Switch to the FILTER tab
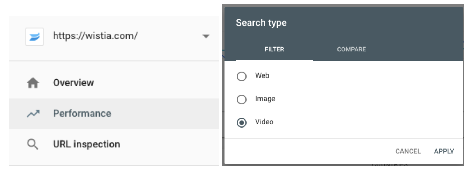470x174 pixels. (274, 50)
